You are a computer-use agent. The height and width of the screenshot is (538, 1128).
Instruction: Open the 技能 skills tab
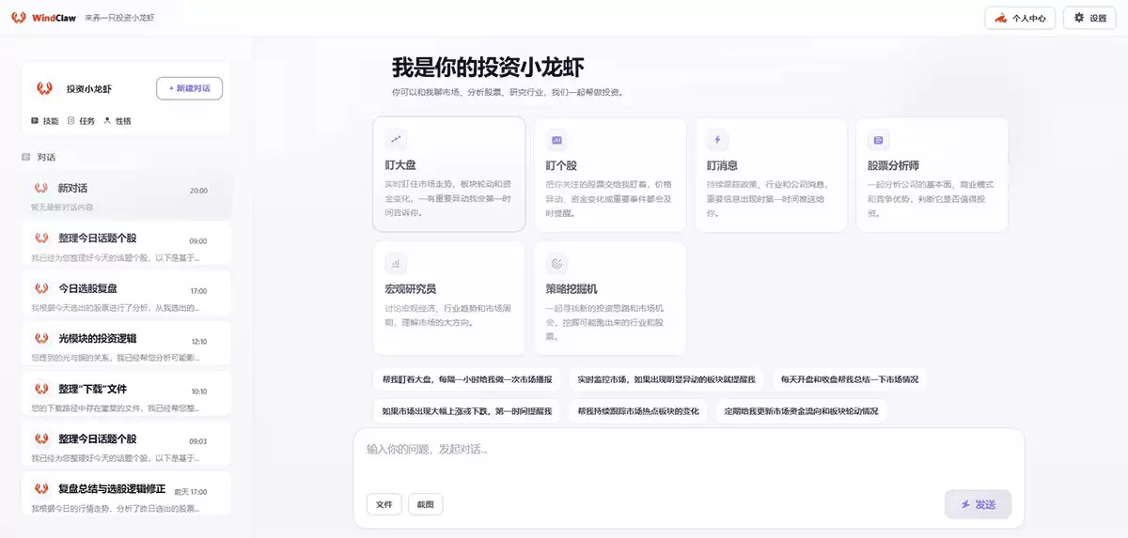[44, 121]
